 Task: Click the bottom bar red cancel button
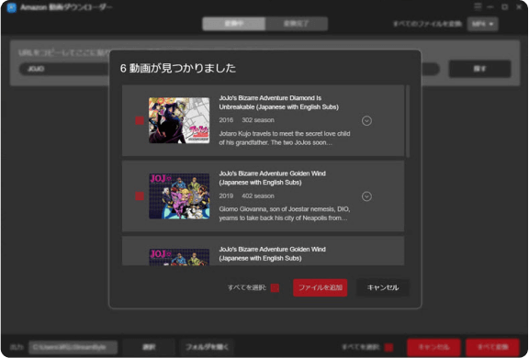tap(433, 347)
